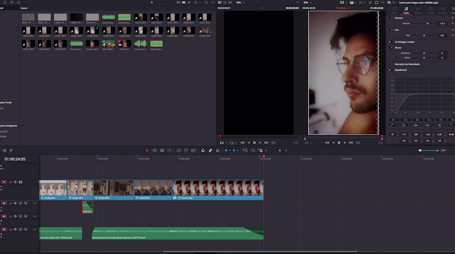Screen dimensions: 455x254
Task: Lock video track V1
Action: pyautogui.click(x=10, y=182)
